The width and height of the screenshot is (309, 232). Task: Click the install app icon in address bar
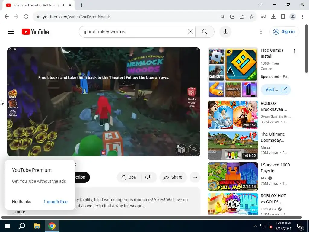[x=232, y=17]
